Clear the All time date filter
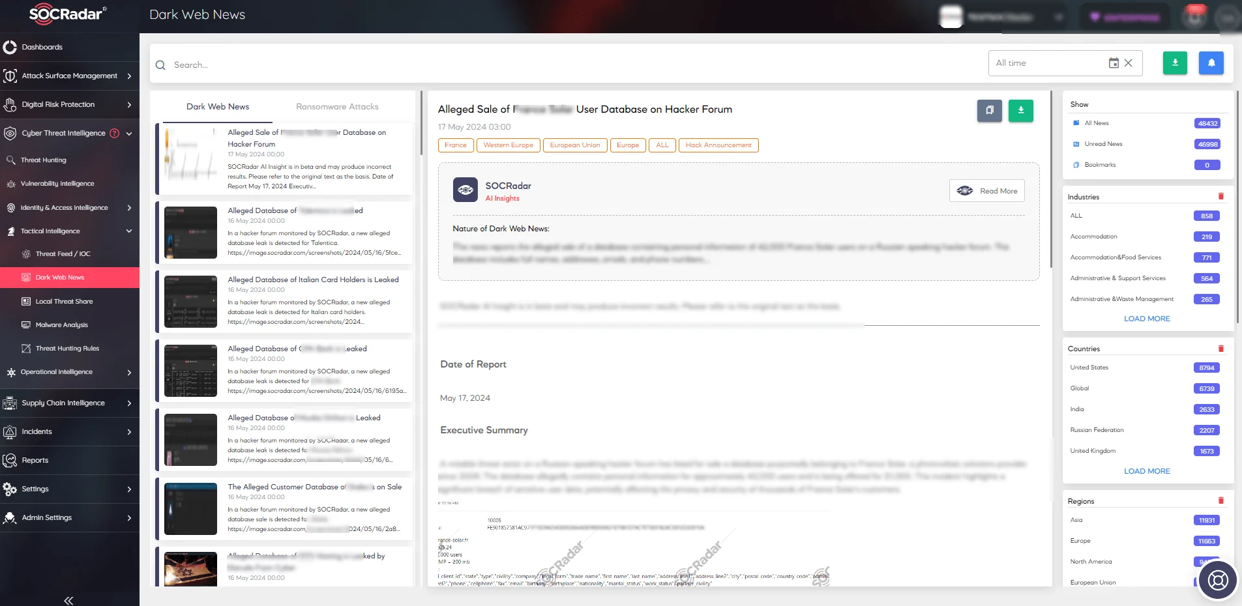 point(1129,63)
